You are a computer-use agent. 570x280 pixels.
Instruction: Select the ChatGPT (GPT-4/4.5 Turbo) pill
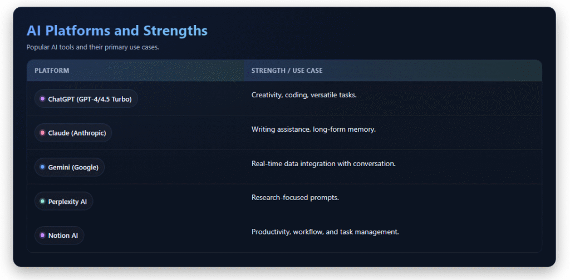86,99
